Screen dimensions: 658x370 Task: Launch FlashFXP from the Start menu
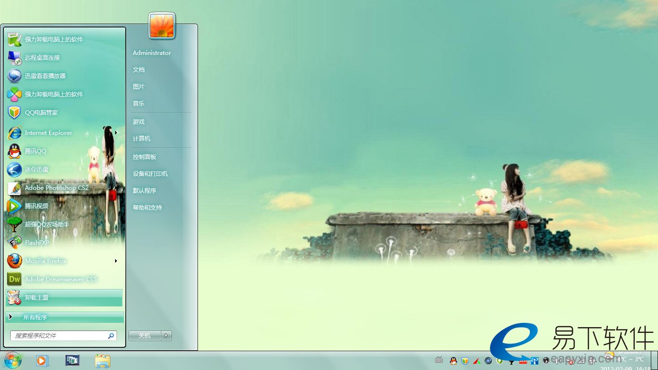37,243
